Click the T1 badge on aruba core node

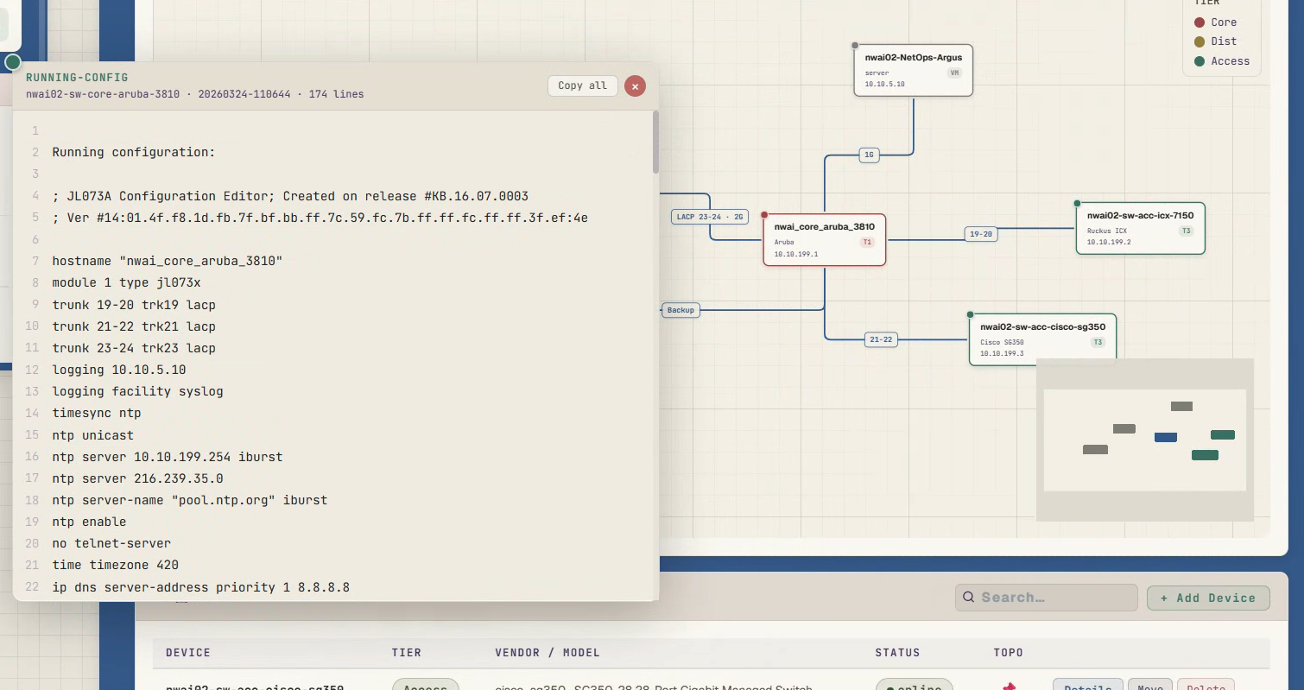click(867, 242)
